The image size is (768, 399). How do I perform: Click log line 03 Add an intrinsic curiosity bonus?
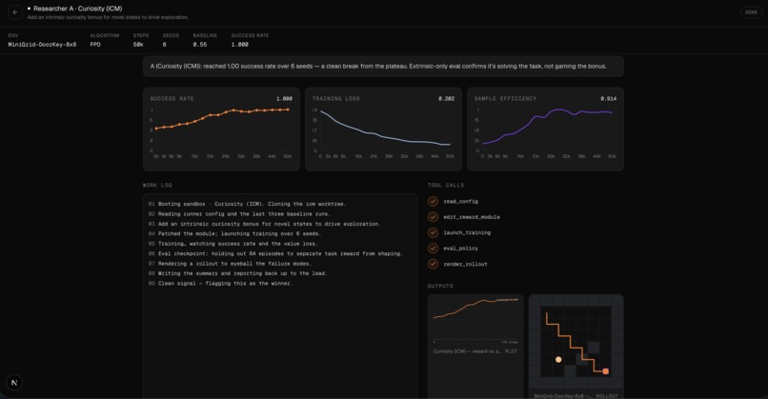[265, 224]
